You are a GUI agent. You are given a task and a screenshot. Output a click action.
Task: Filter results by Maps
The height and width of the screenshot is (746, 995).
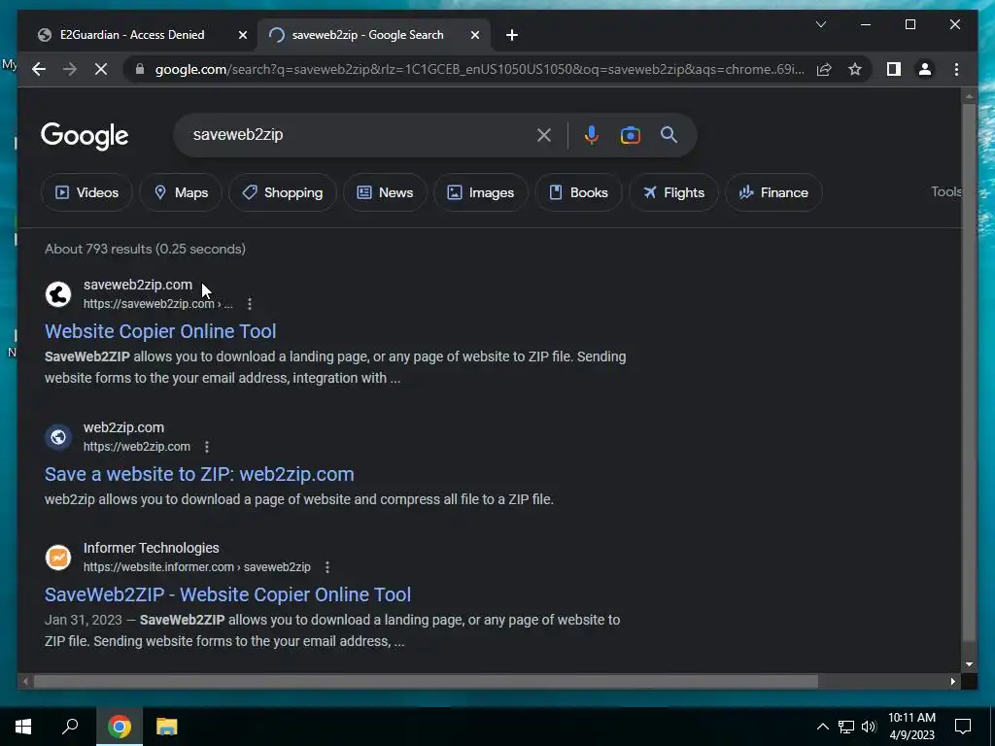[x=181, y=192]
